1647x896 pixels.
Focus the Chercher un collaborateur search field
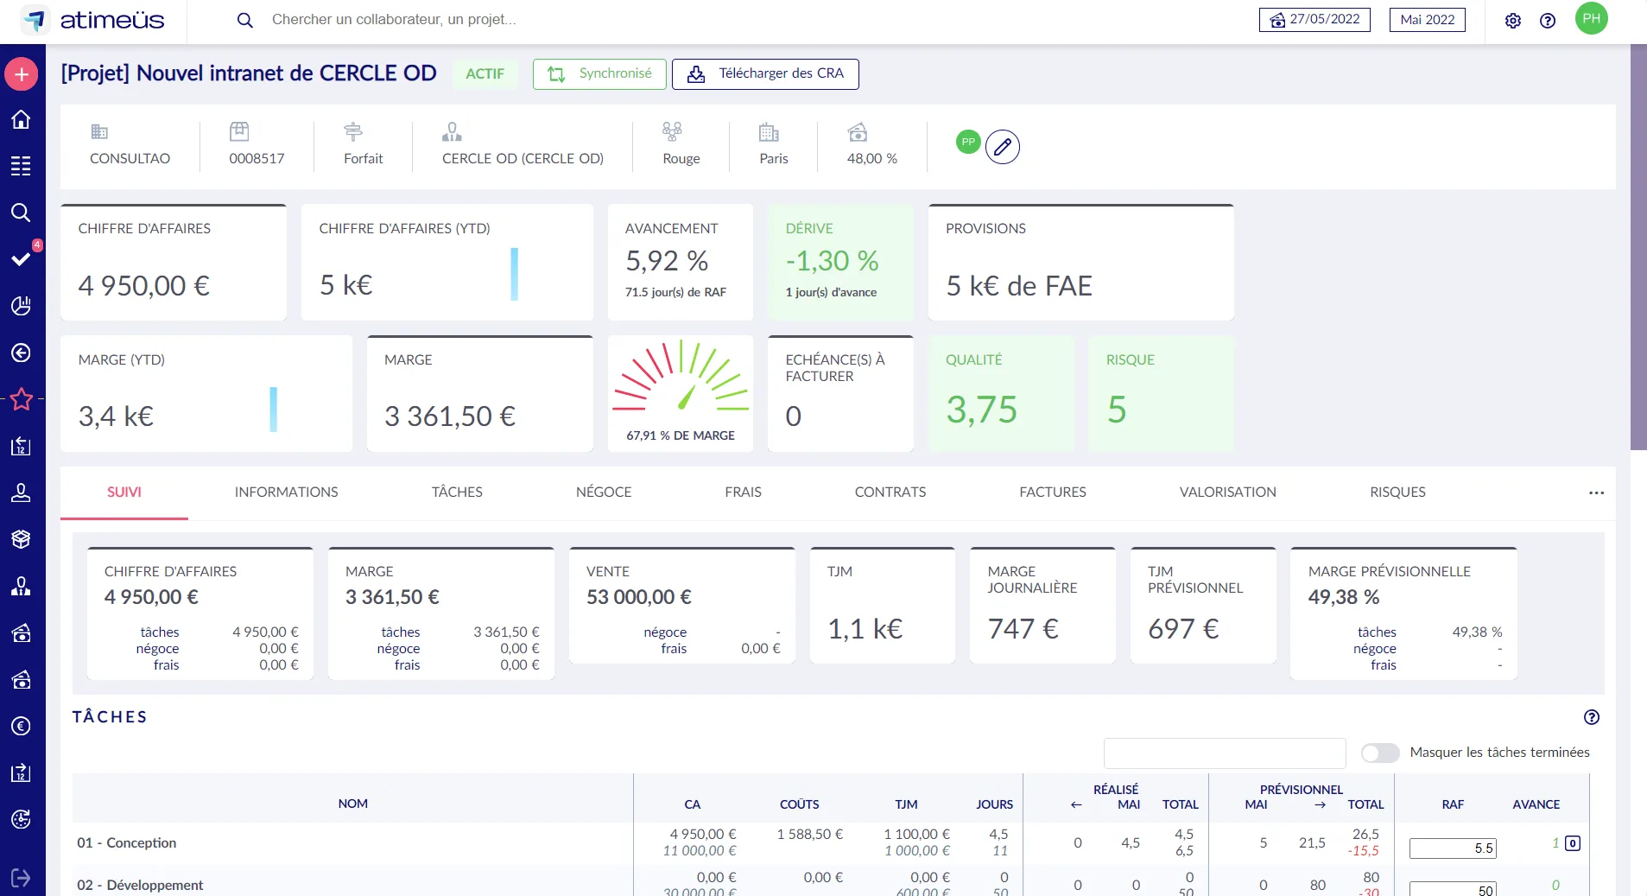coord(394,20)
